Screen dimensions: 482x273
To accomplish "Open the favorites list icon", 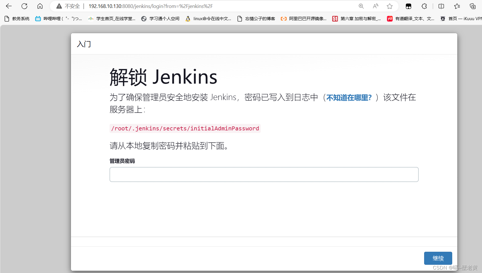I will [457, 6].
